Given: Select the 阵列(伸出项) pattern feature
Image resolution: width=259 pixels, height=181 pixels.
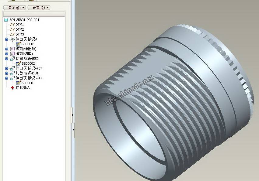Looking at the screenshot, I should coord(26,49).
